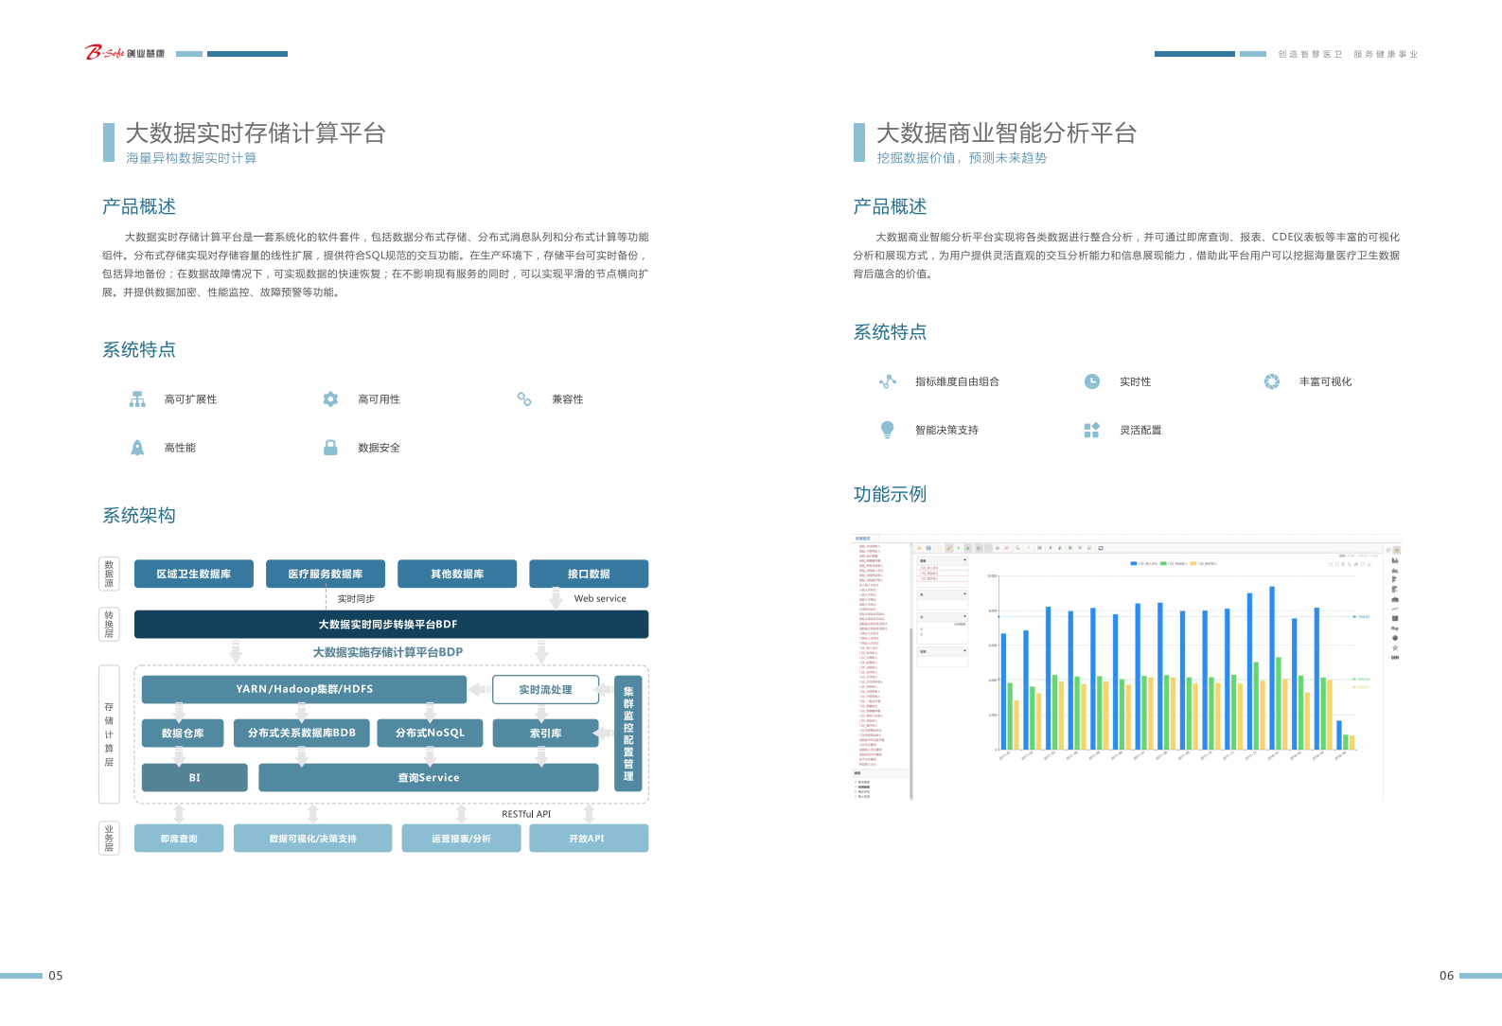Click the YARN/Hadoop集群/HDFS block
This screenshot has width=1502, height=1026.
pyautogui.click(x=304, y=689)
